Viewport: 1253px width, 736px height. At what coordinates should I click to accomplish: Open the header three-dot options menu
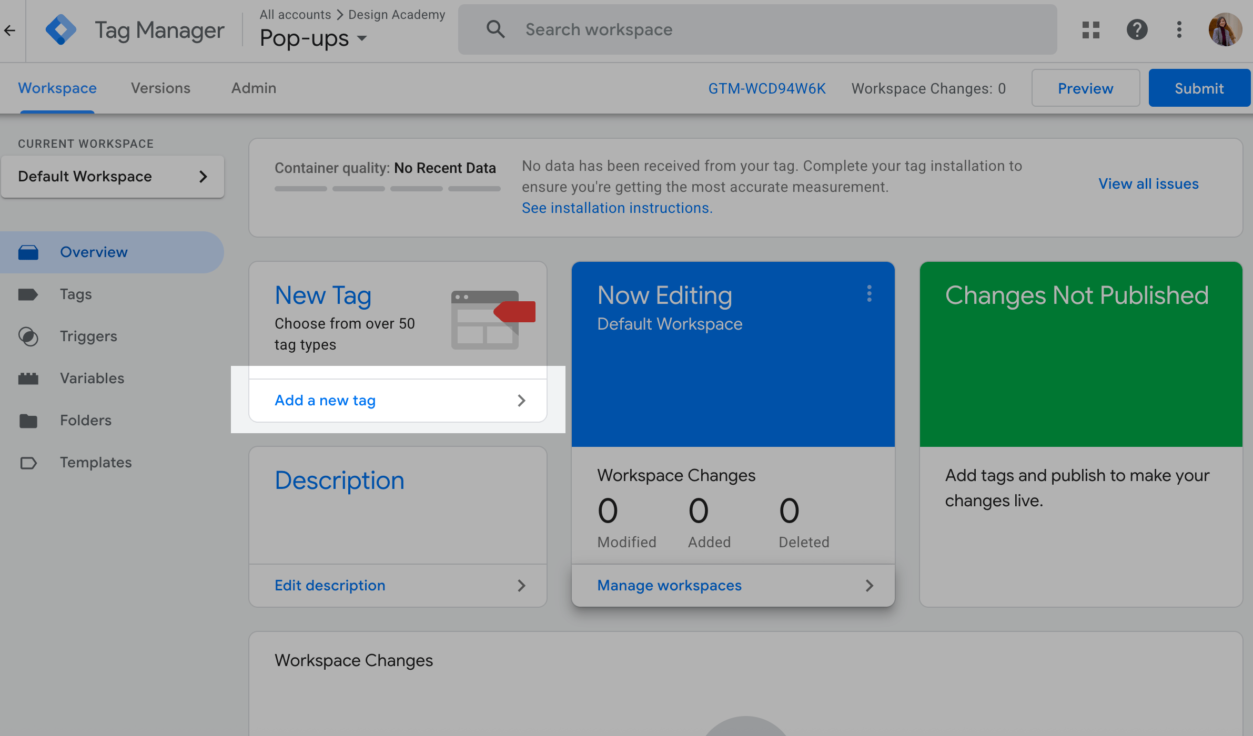(1179, 30)
